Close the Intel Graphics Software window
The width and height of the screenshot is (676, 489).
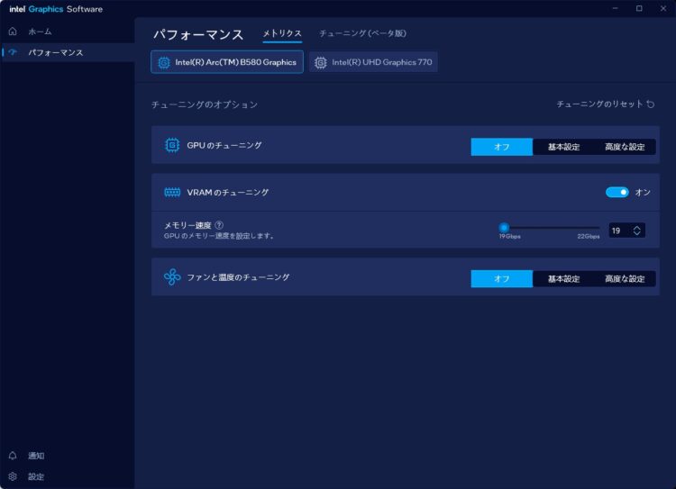(x=663, y=9)
